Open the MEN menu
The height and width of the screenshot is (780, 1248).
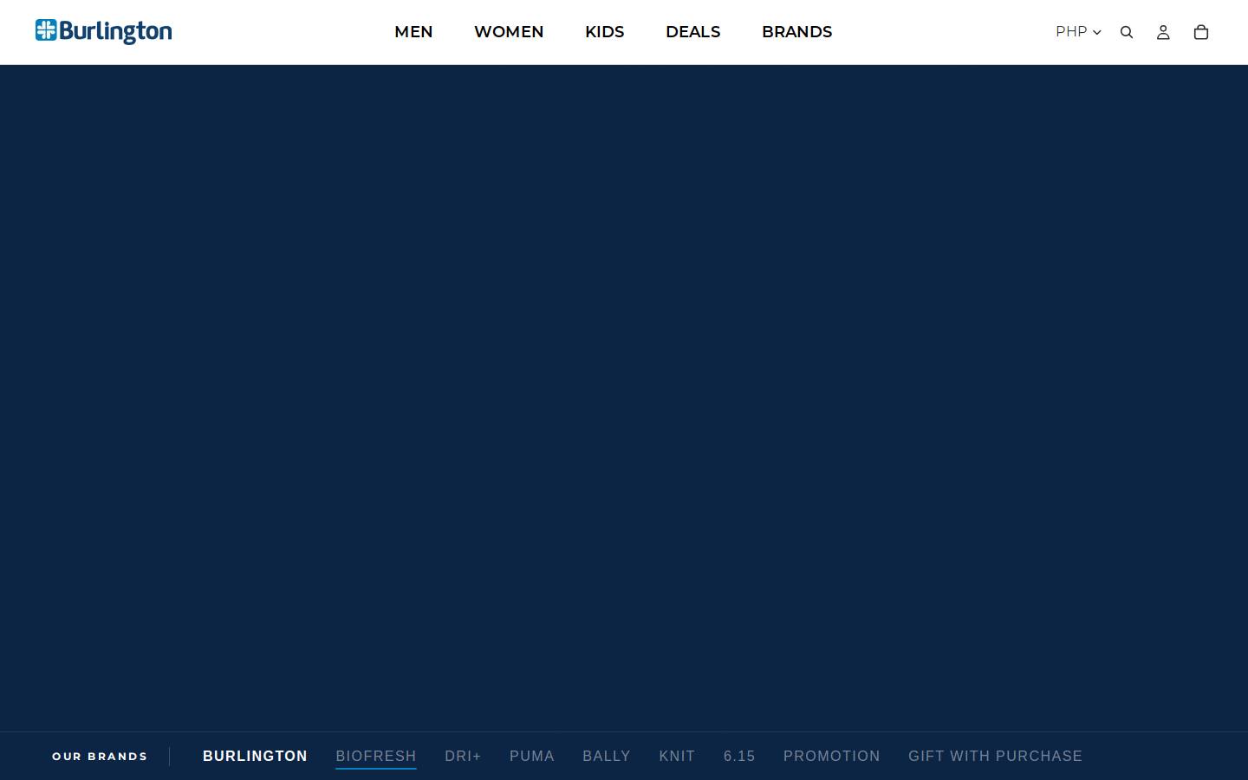pyautogui.click(x=413, y=32)
